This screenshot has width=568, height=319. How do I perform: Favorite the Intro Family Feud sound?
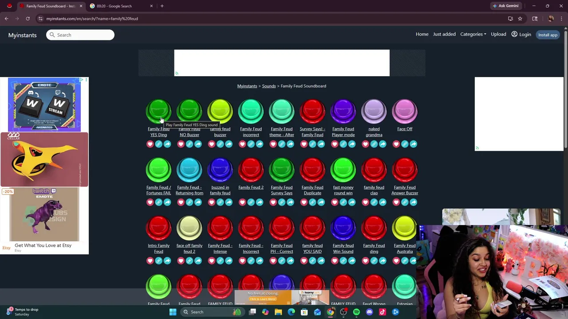pyautogui.click(x=150, y=261)
